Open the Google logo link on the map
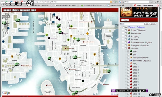Image resolution: width=162 pixels, height=97 pixels. coord(6,93)
